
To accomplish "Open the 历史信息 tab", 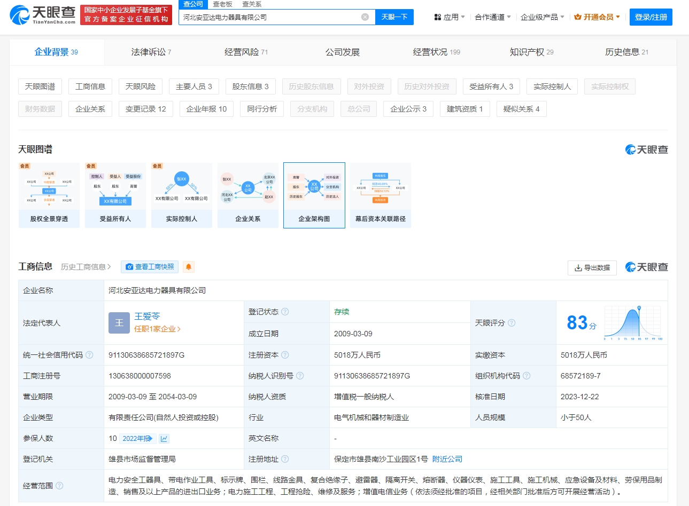I will pyautogui.click(x=627, y=52).
